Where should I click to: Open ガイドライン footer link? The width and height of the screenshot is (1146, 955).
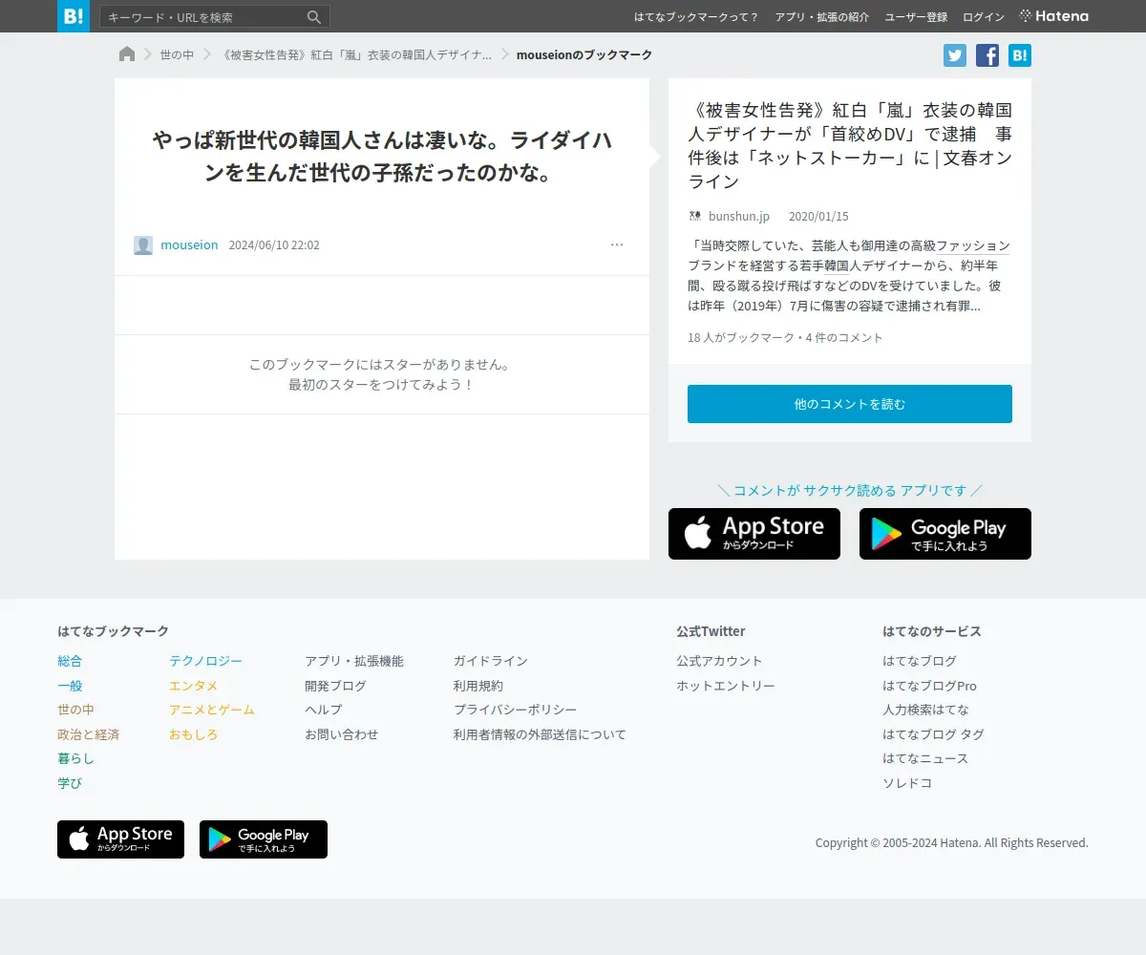(x=491, y=661)
